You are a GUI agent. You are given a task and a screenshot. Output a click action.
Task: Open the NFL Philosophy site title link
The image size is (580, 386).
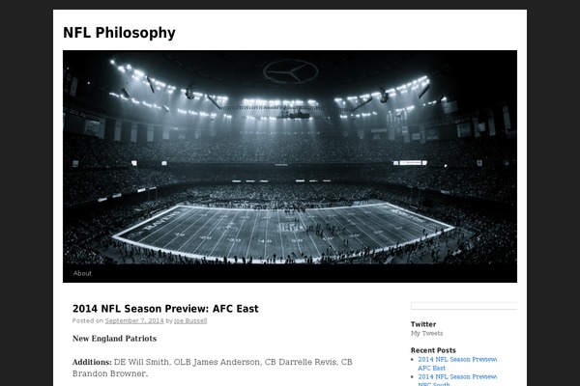[x=119, y=33]
